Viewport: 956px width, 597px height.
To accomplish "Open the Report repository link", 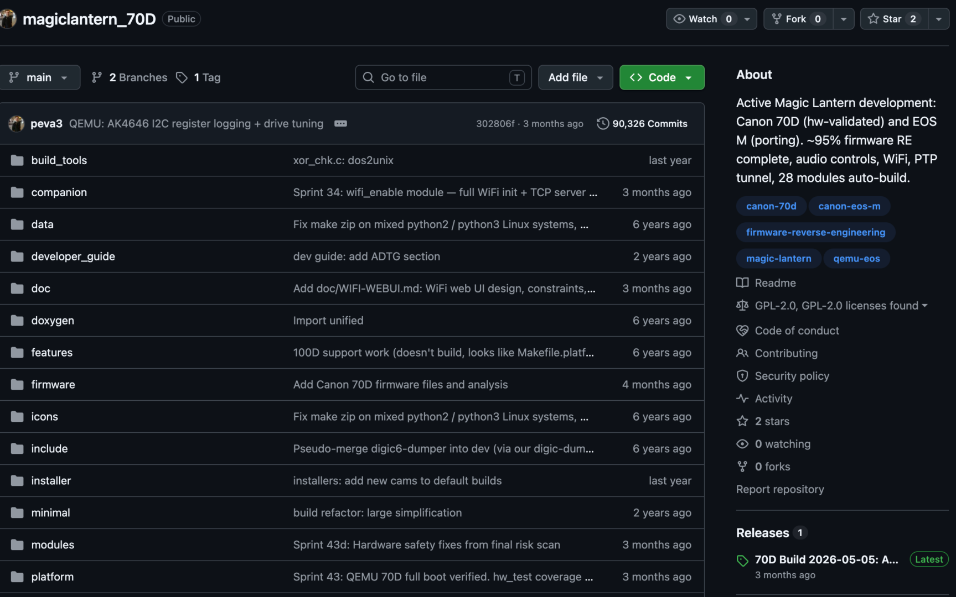I will pos(780,489).
